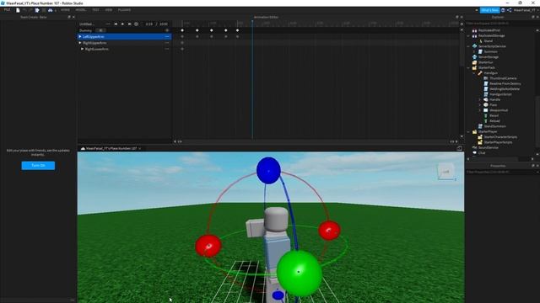The width and height of the screenshot is (540, 303).
Task: Select ReplicatedFirst in Explorer
Action: coord(489,30)
